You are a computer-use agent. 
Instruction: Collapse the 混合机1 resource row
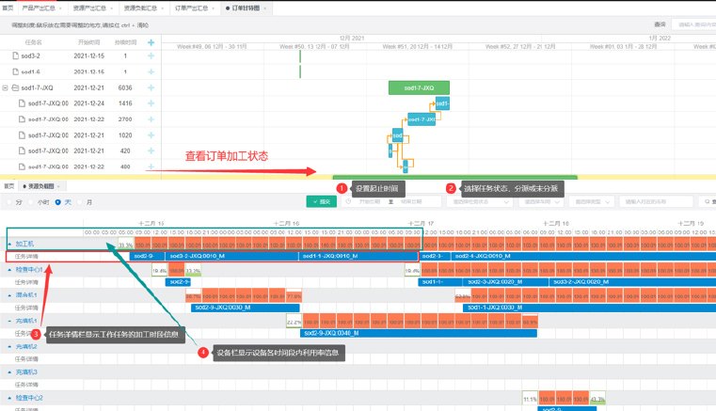coord(9,295)
